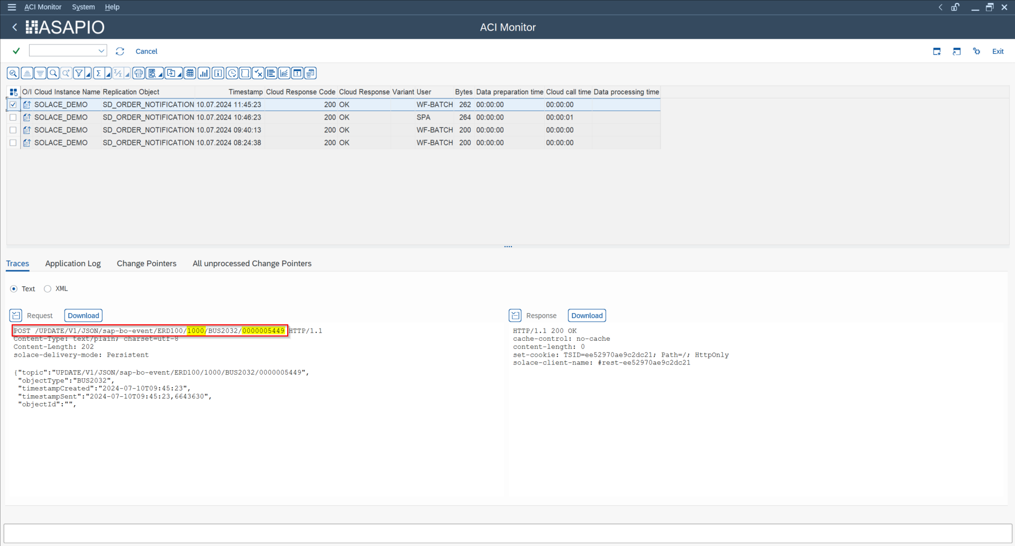Click the calendar with trash icon
Screen dimensions: 1015x546
click(310, 73)
